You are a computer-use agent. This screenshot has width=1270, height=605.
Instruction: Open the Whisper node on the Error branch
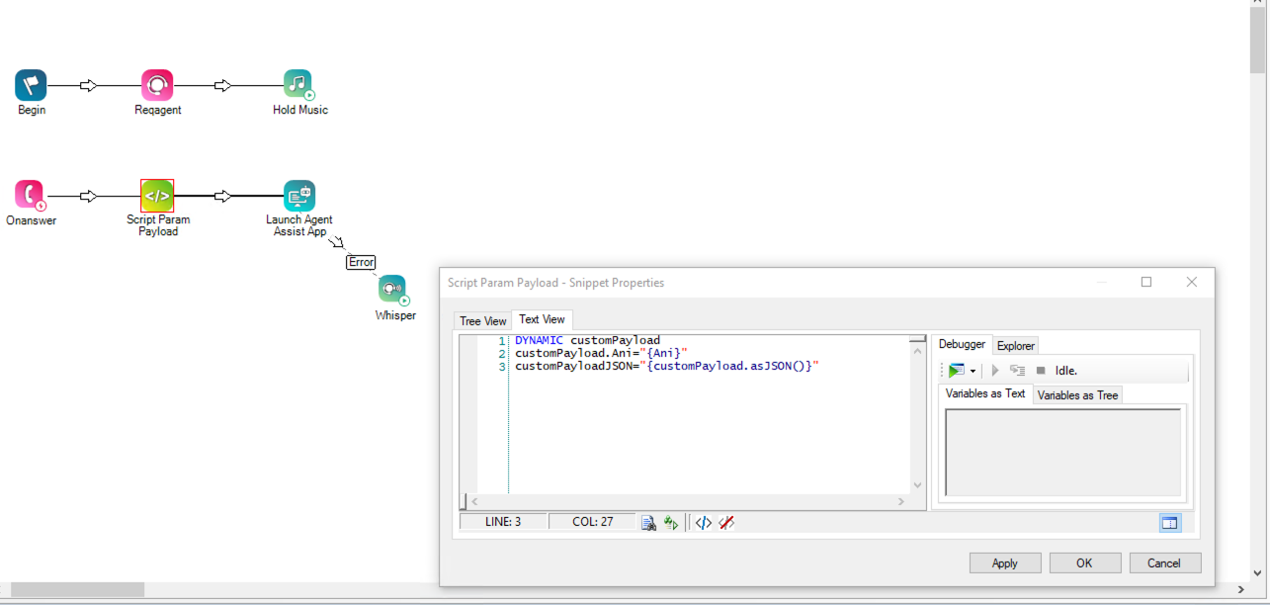click(393, 289)
